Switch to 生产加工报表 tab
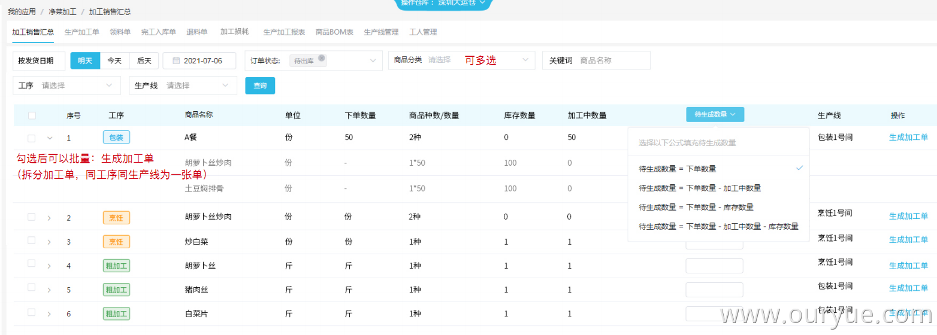 click(284, 32)
